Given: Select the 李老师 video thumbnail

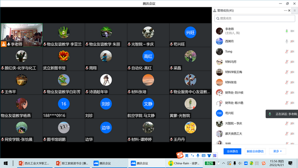Looking at the screenshot, I should tap(21, 35).
